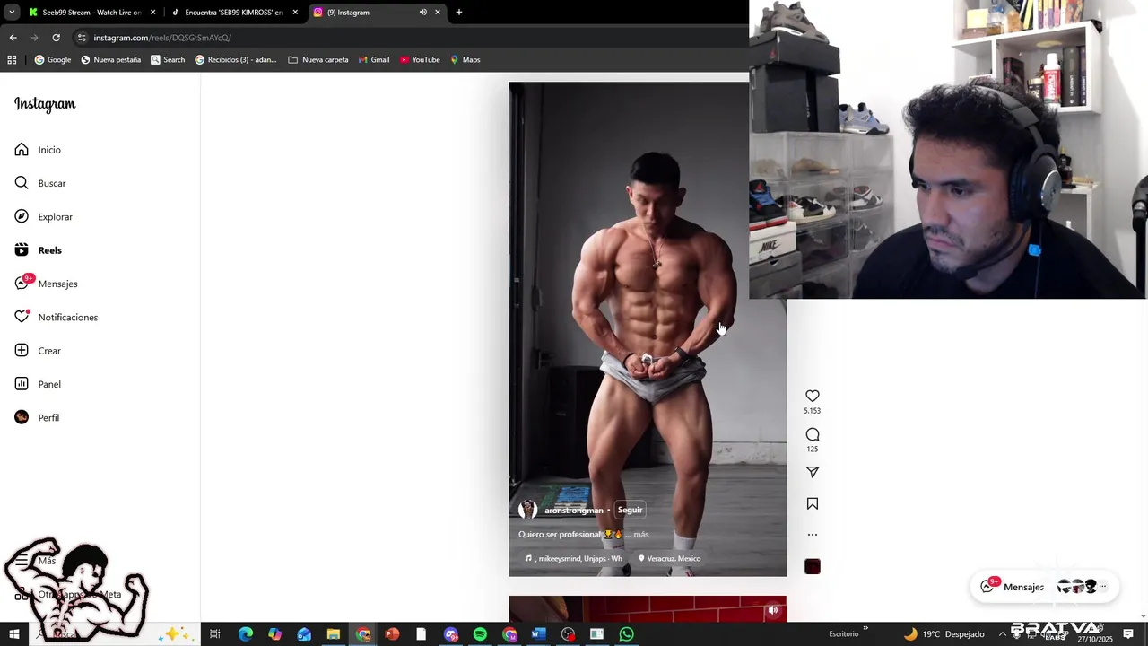The height and width of the screenshot is (646, 1148).
Task: Open Outlook from taskbar
Action: [304, 634]
